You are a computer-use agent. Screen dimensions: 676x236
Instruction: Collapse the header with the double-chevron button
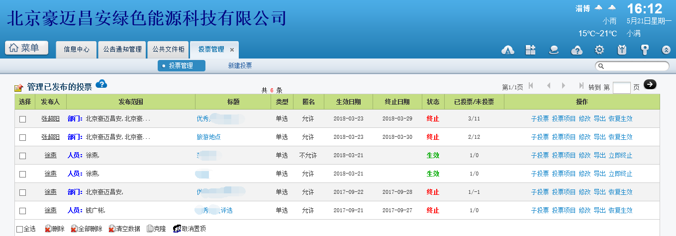point(667,50)
